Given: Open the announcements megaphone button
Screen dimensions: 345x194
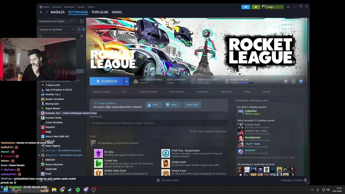Looking at the screenshot, I should tap(246, 7).
